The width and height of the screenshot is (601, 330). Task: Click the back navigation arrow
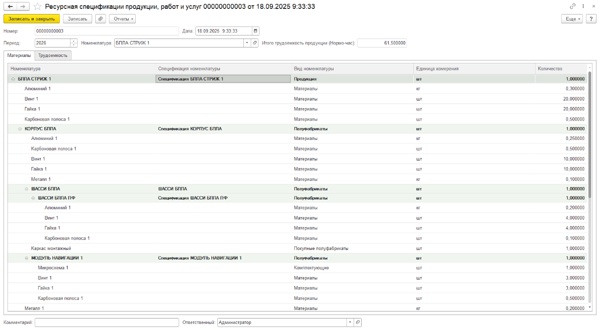click(11, 6)
